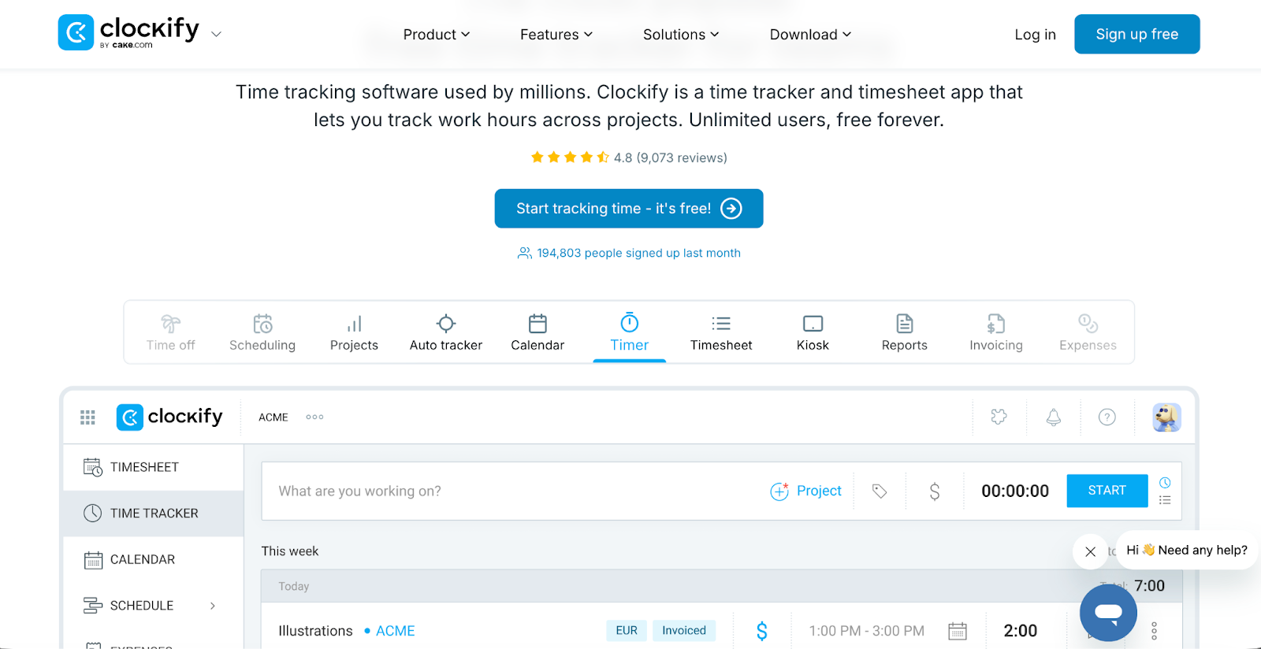
Task: Open the Features dropdown menu
Action: 556,35
